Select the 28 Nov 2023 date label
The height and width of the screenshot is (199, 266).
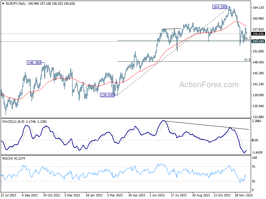(244, 195)
